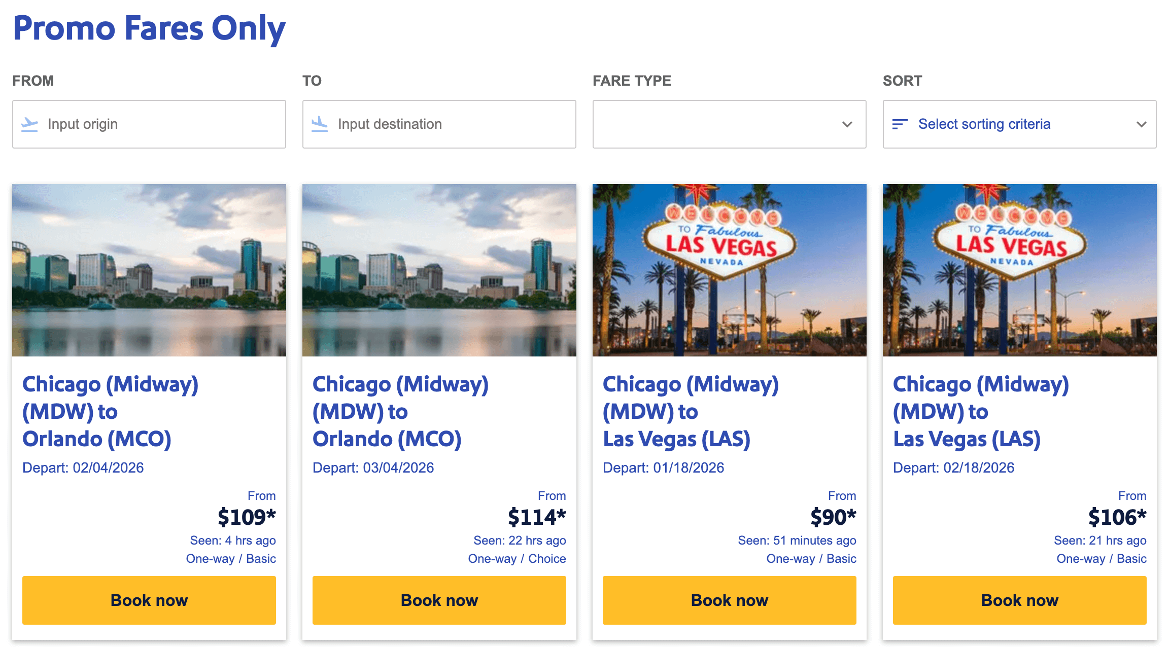Screen dimensions: 1169x647
Task: Book now for the $114 Choice fare
Action: coord(439,600)
